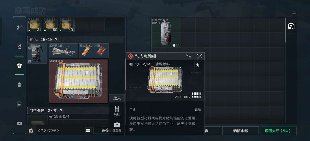Click the stash warehouse icon at right
This screenshot has width=310, height=141.
coord(291,26)
